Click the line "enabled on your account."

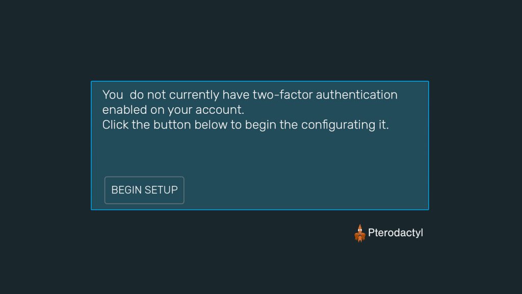[x=173, y=110]
